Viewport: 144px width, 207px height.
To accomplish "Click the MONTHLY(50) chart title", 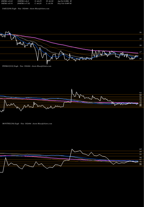I will [27, 124].
